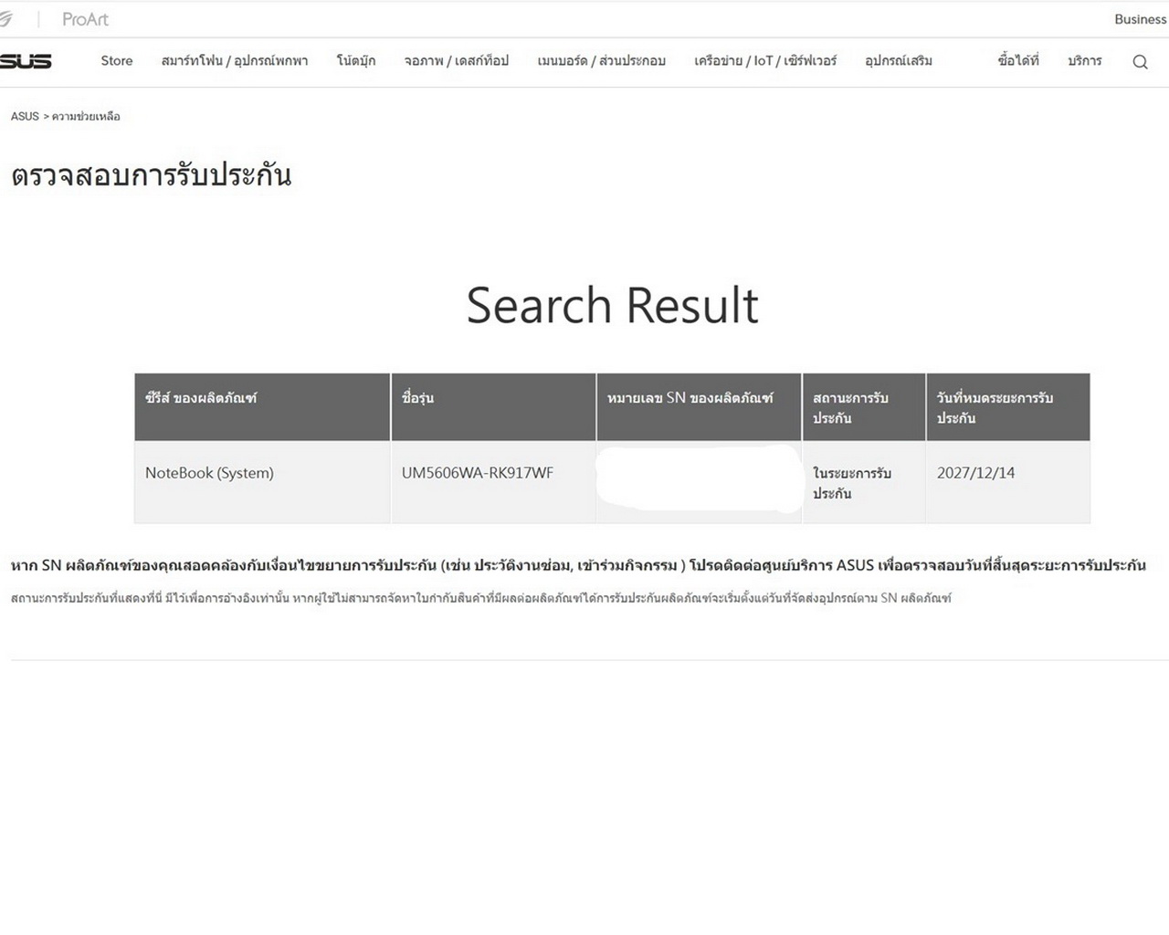Click the ASUS breadcrumb link
The image size is (1169, 935).
coord(25,117)
